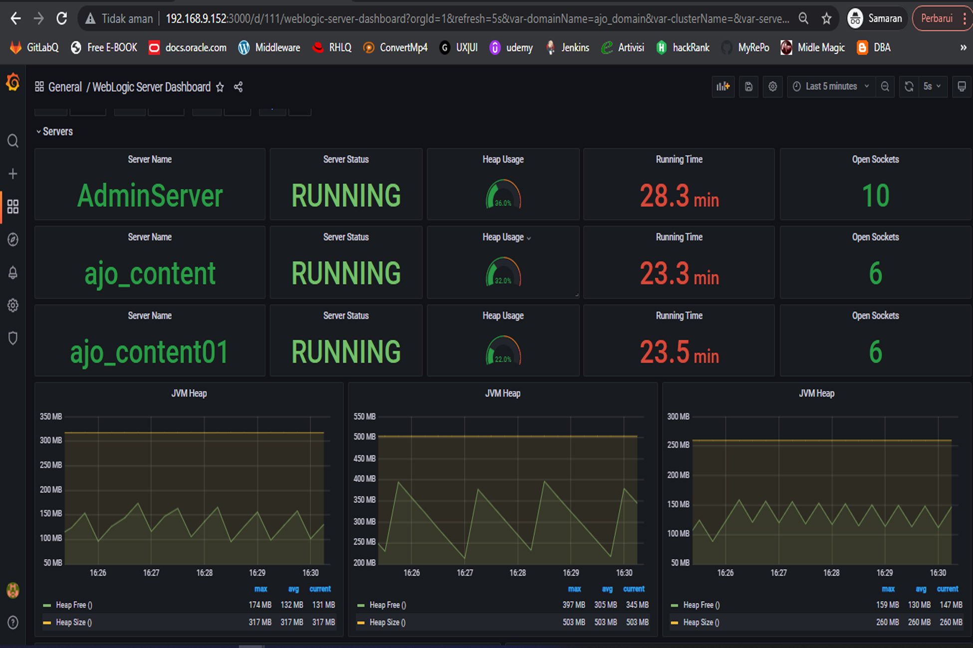
Task: Click the Save dashboard icon
Action: [x=748, y=87]
